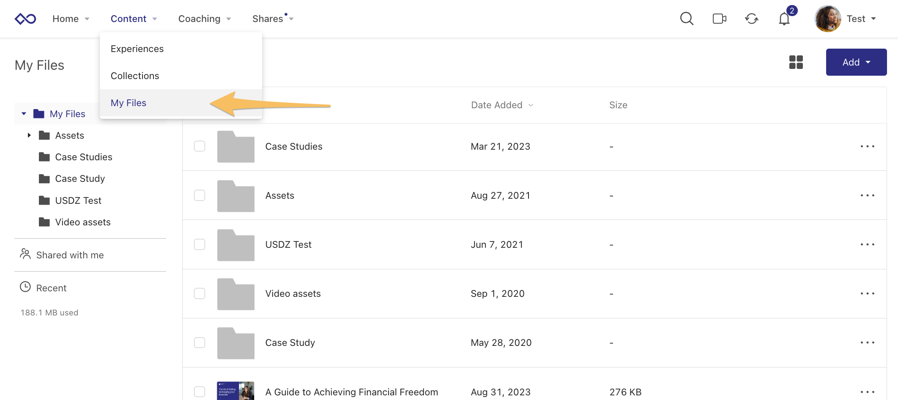The image size is (898, 400).
Task: Open the Financial Freedom guide thumbnail
Action: click(235, 391)
